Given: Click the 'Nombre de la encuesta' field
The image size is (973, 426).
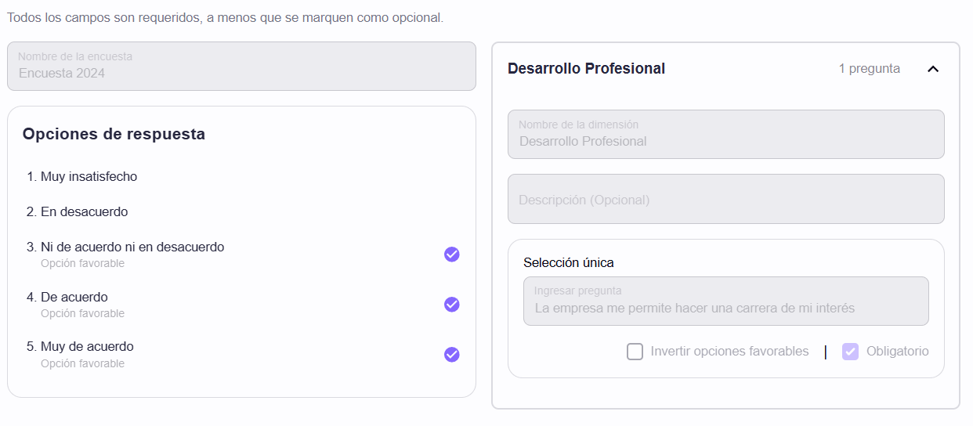Looking at the screenshot, I should pos(241,67).
